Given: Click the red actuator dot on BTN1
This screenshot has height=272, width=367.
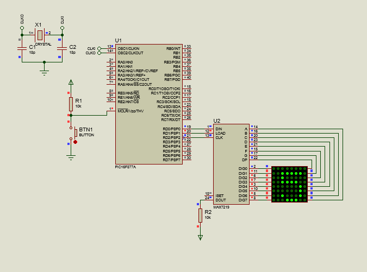Looking at the screenshot, I should (x=75, y=142).
